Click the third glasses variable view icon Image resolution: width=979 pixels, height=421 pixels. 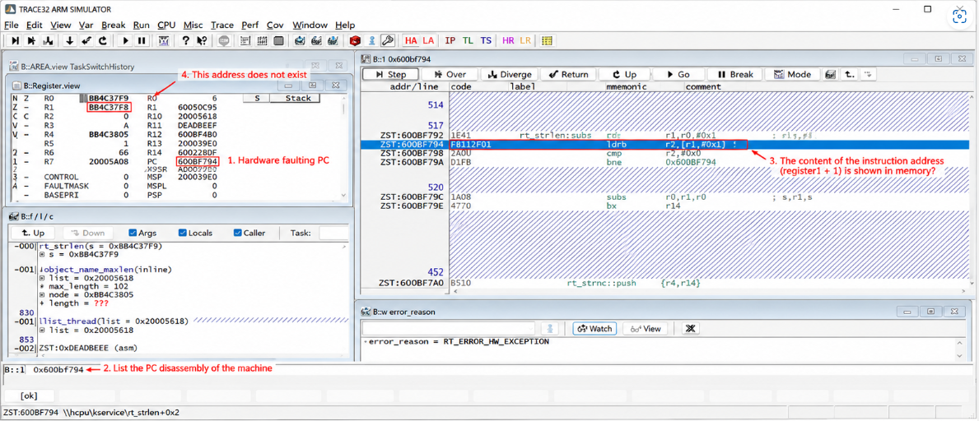(x=333, y=40)
